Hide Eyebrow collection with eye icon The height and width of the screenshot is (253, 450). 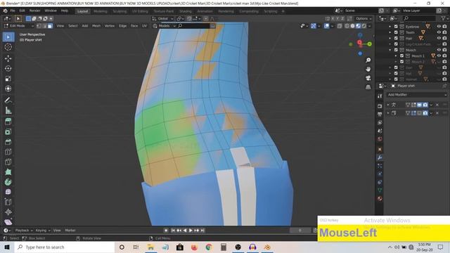coord(439,27)
